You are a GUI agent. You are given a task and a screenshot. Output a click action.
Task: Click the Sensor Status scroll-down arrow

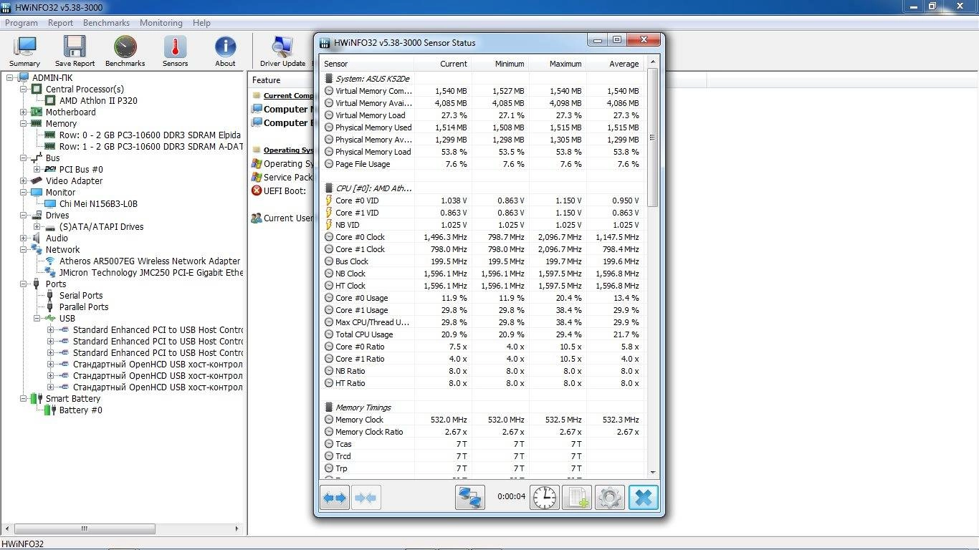click(652, 473)
